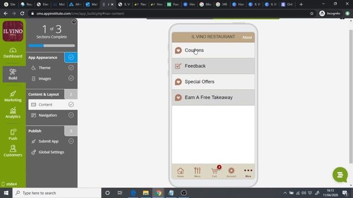Open Task View on the taskbar

pos(120,193)
